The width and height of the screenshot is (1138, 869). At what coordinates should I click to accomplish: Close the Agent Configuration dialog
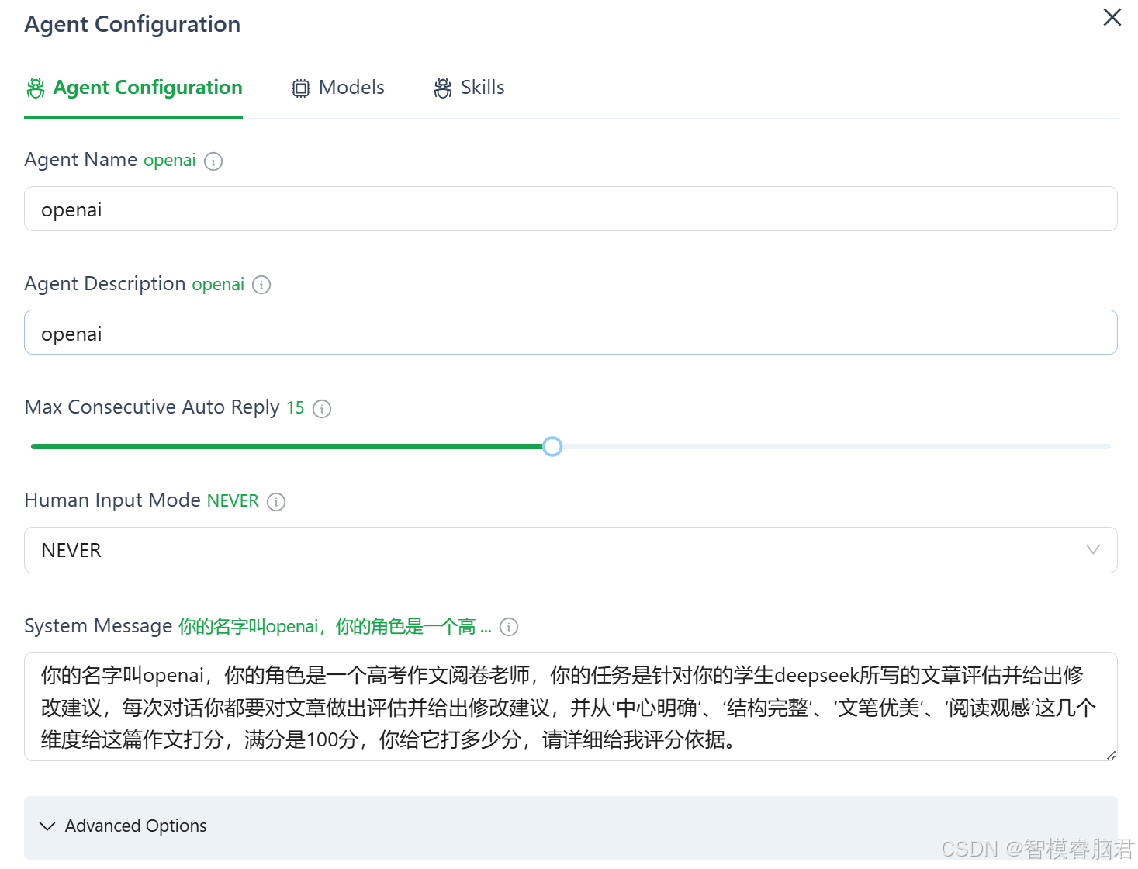[1112, 17]
